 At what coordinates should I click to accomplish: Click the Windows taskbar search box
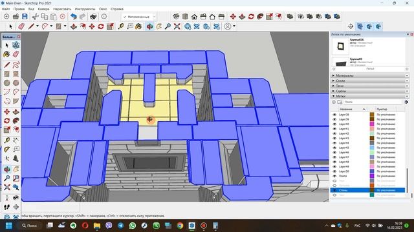pyautogui.click(x=29, y=226)
